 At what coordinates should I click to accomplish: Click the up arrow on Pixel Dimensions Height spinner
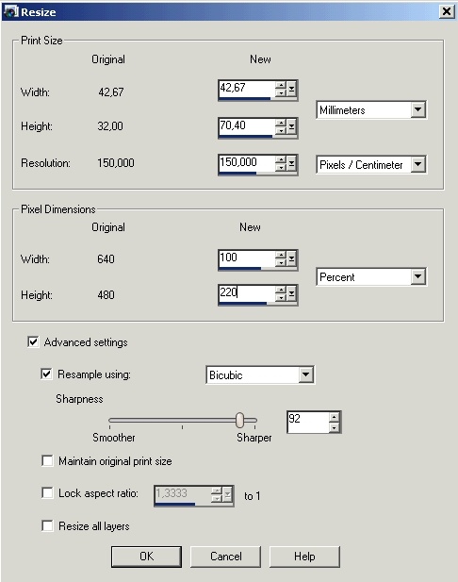coord(281,291)
